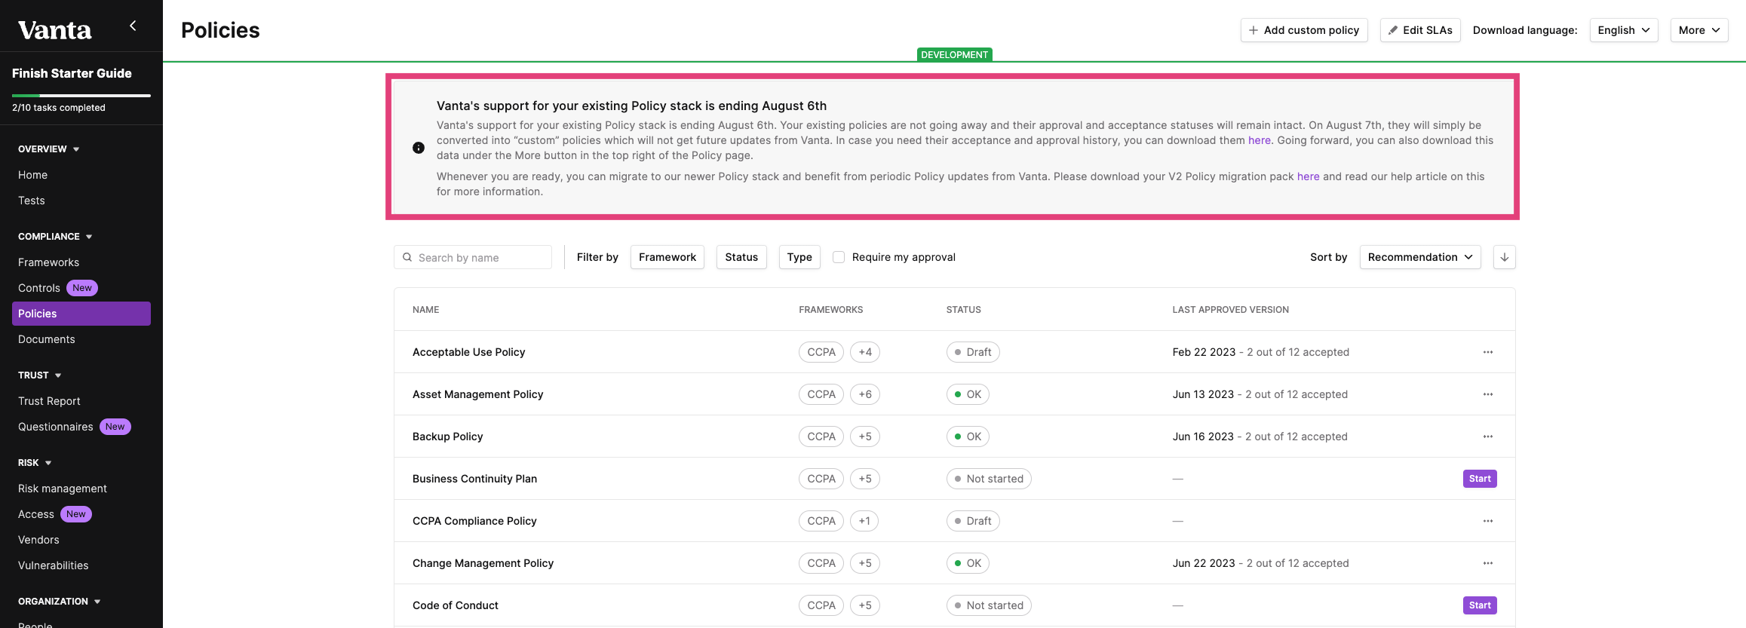Click the Vanta logo

(x=55, y=30)
